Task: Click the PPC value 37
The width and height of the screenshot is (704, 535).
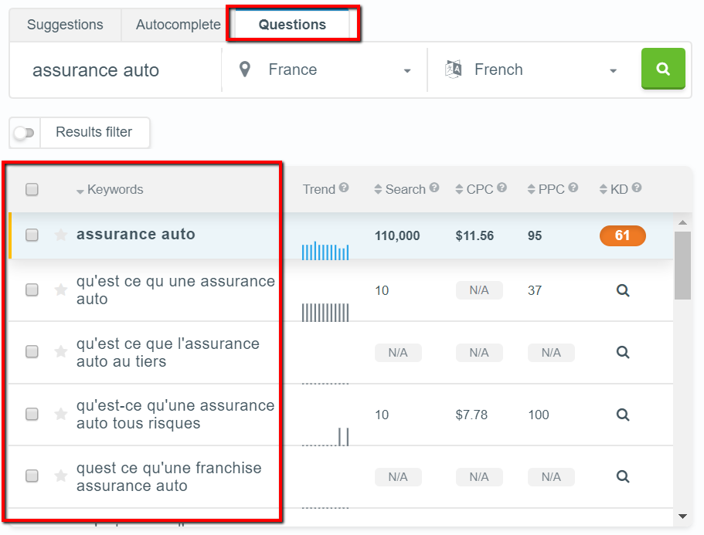Action: pyautogui.click(x=534, y=290)
